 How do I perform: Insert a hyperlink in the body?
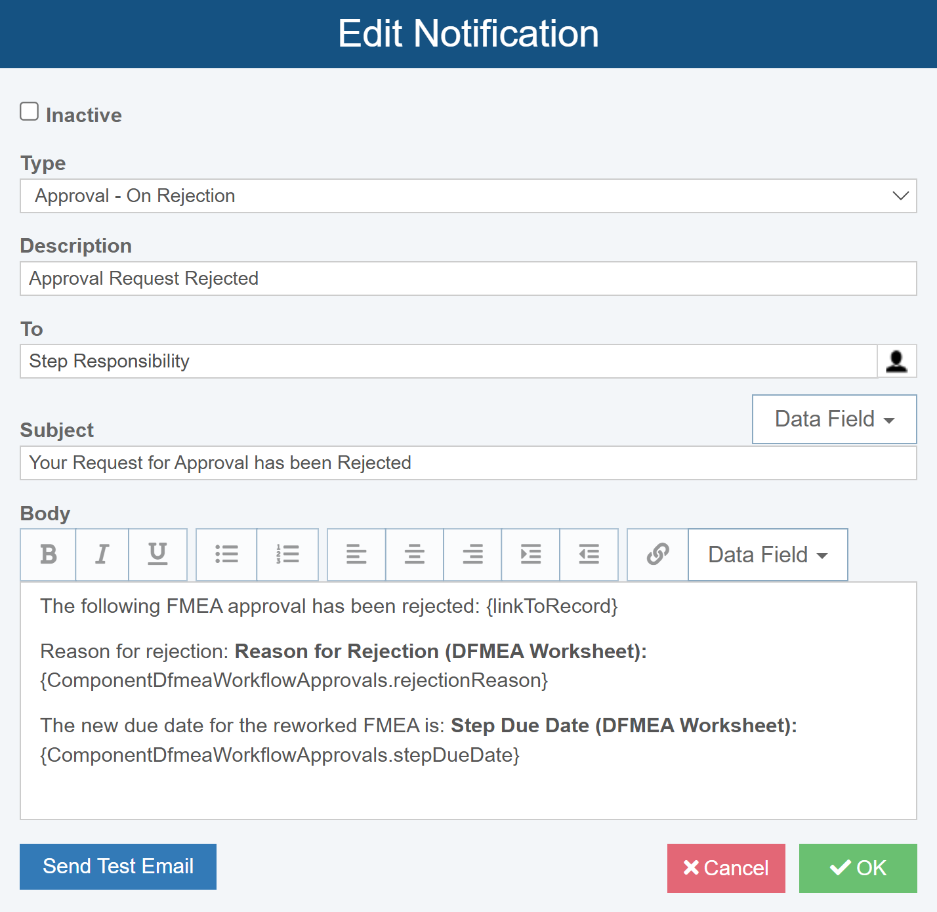click(x=657, y=554)
